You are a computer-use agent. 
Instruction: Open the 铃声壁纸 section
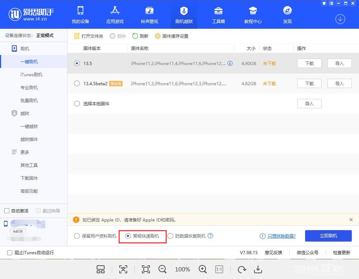tap(149, 14)
